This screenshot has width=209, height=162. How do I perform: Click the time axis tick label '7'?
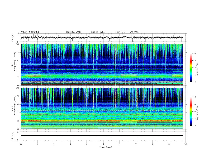(136, 144)
